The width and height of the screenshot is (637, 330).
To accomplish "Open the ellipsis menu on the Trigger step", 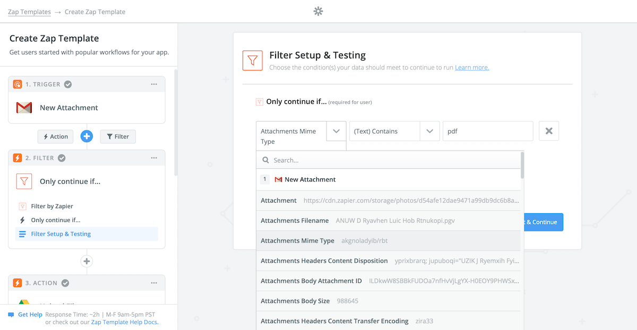I will pyautogui.click(x=154, y=84).
